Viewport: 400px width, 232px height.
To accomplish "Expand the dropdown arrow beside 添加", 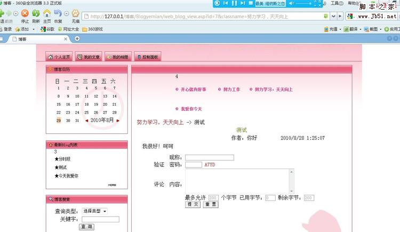I will click(34, 29).
